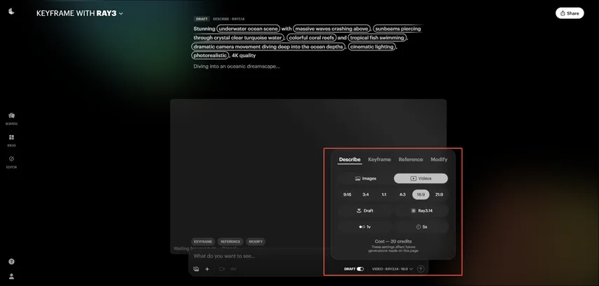Select Images output type
Screen dimensions: 599x286
coord(365,178)
